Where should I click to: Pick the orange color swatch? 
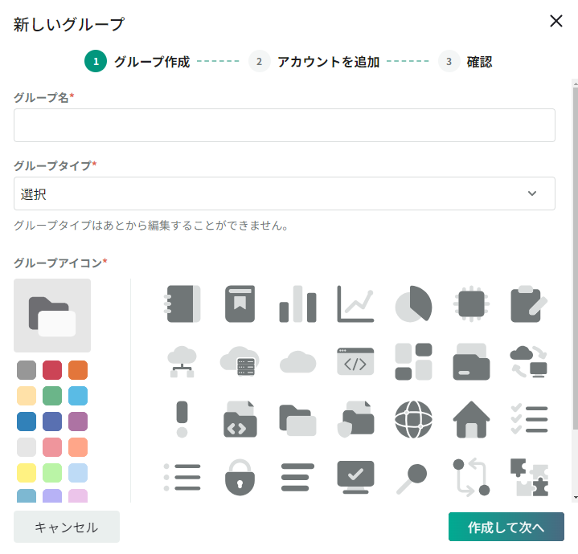click(78, 370)
